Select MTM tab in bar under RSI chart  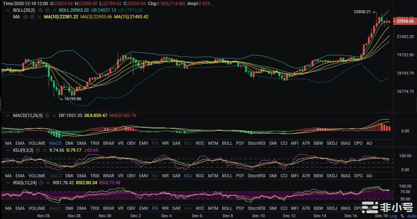coord(213,209)
